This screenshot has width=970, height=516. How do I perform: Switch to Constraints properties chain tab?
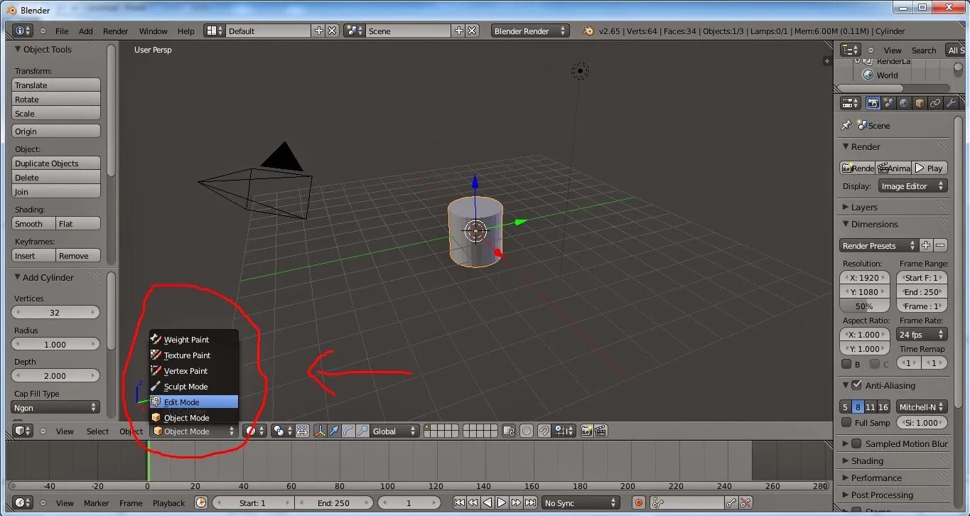[935, 103]
